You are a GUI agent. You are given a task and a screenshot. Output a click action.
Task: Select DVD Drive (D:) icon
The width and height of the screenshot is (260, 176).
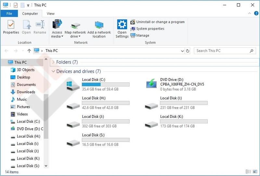tap(151, 84)
